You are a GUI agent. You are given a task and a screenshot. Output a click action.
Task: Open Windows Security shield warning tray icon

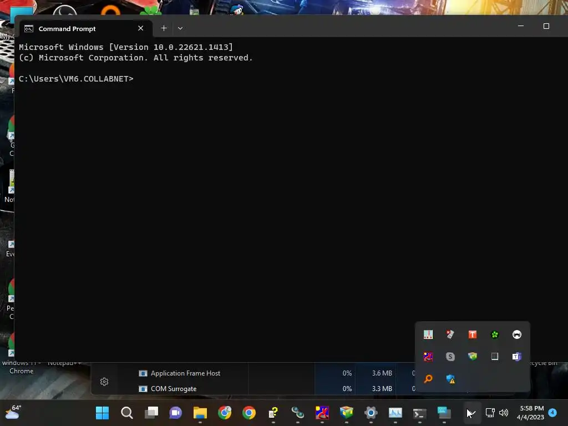pos(450,379)
